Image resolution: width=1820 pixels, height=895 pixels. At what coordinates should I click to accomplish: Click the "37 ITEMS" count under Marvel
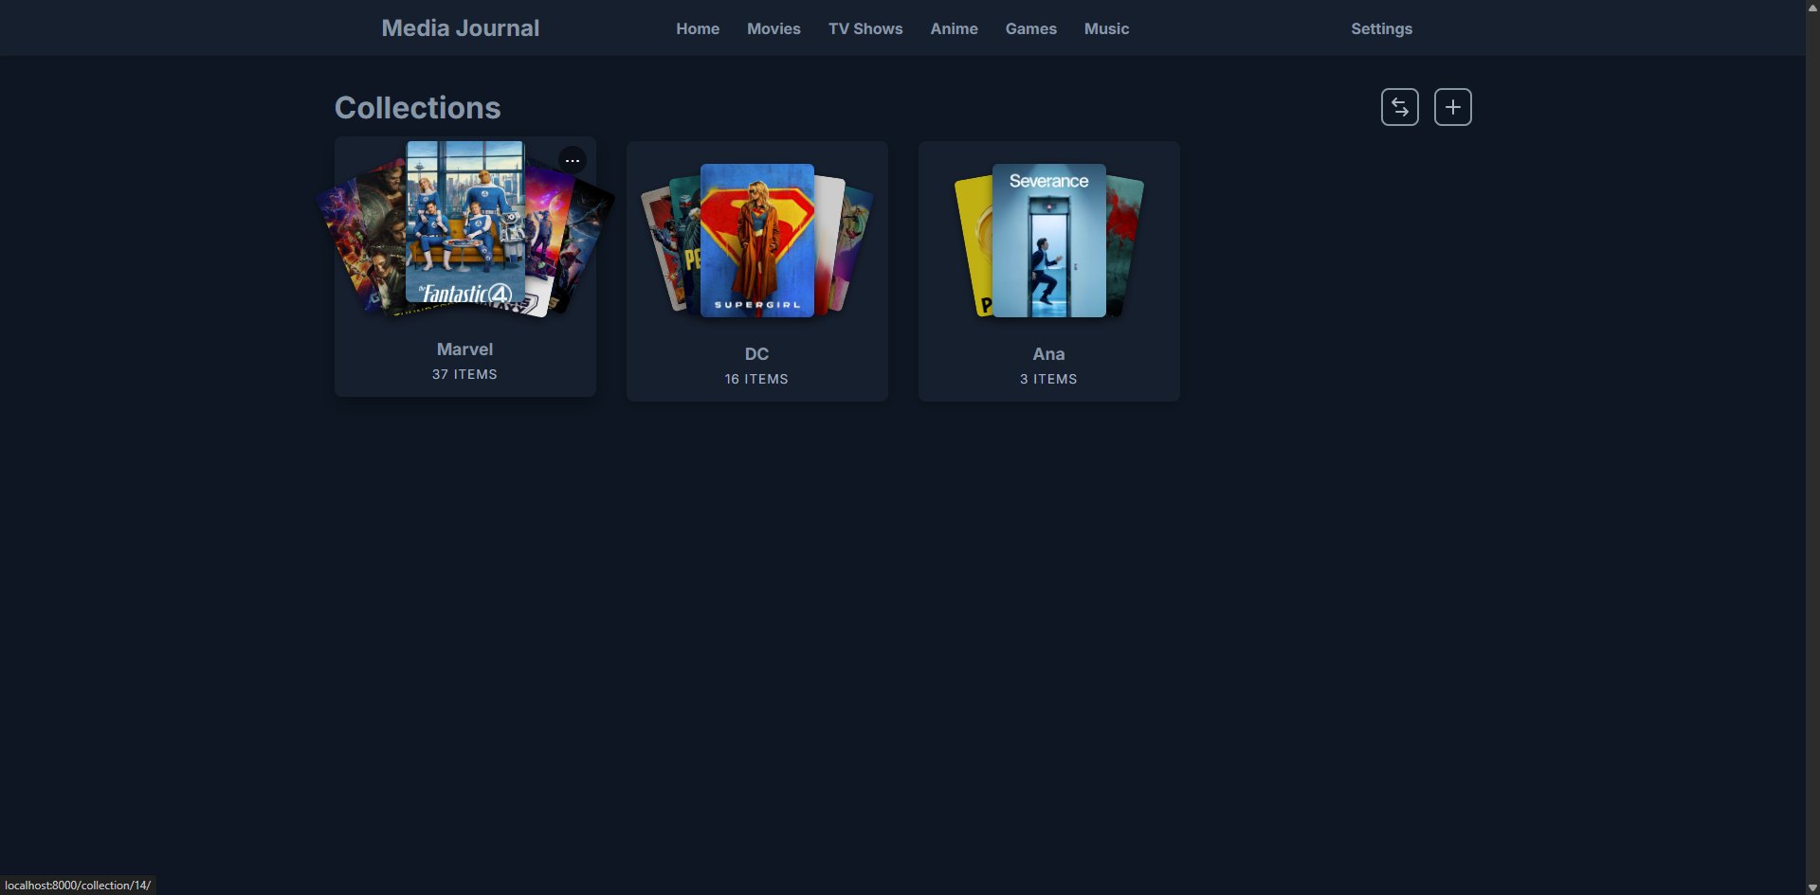(x=464, y=374)
